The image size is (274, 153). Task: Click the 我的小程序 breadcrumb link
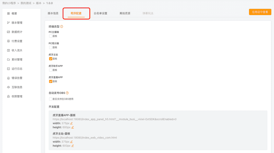point(9,3)
